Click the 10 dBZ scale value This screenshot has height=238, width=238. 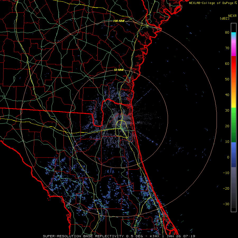[227, 142]
